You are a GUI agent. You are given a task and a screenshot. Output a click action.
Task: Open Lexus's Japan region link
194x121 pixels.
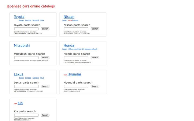(x=21, y=78)
